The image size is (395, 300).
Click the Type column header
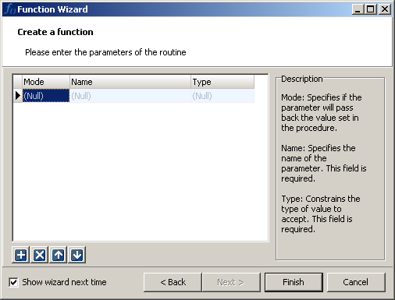click(222, 82)
